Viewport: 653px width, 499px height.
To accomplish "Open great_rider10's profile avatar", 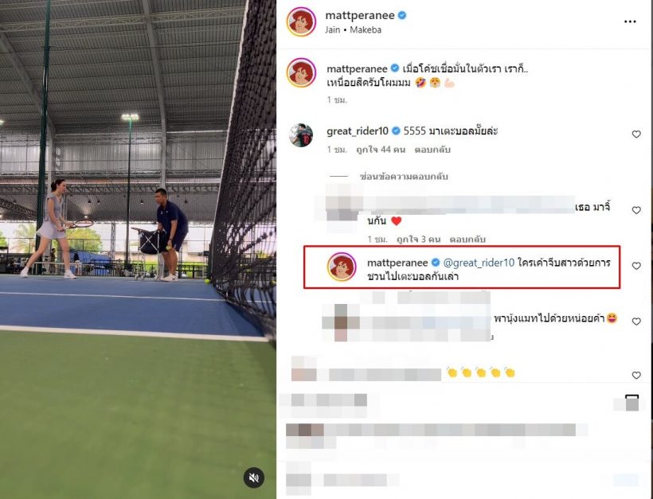I will click(301, 134).
